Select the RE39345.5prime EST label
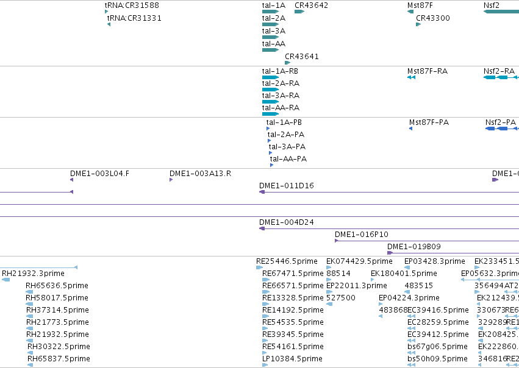This screenshot has height=368, width=519. click(293, 335)
